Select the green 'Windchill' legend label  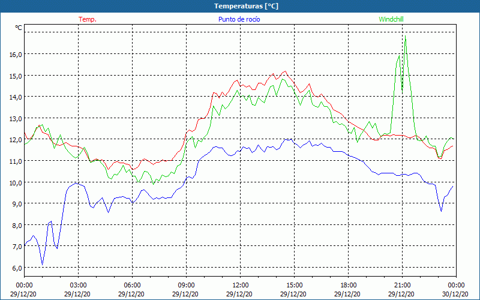pos(391,19)
